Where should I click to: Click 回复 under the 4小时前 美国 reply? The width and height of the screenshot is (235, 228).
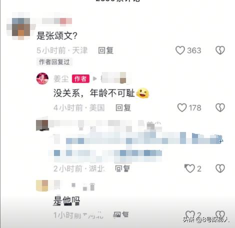[123, 107]
